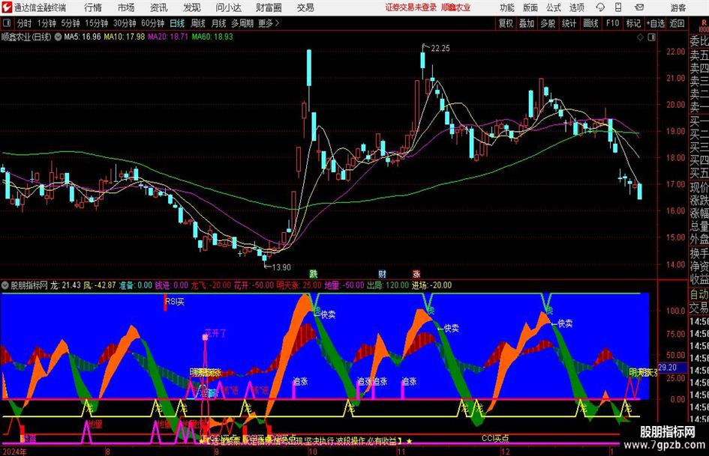Screen dimensions: 709x456
Task: Add stock via +自选 button
Action: (656, 23)
